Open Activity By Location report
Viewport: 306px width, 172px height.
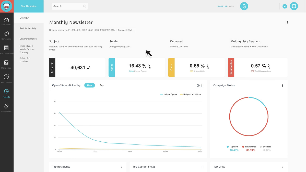tap(25, 60)
